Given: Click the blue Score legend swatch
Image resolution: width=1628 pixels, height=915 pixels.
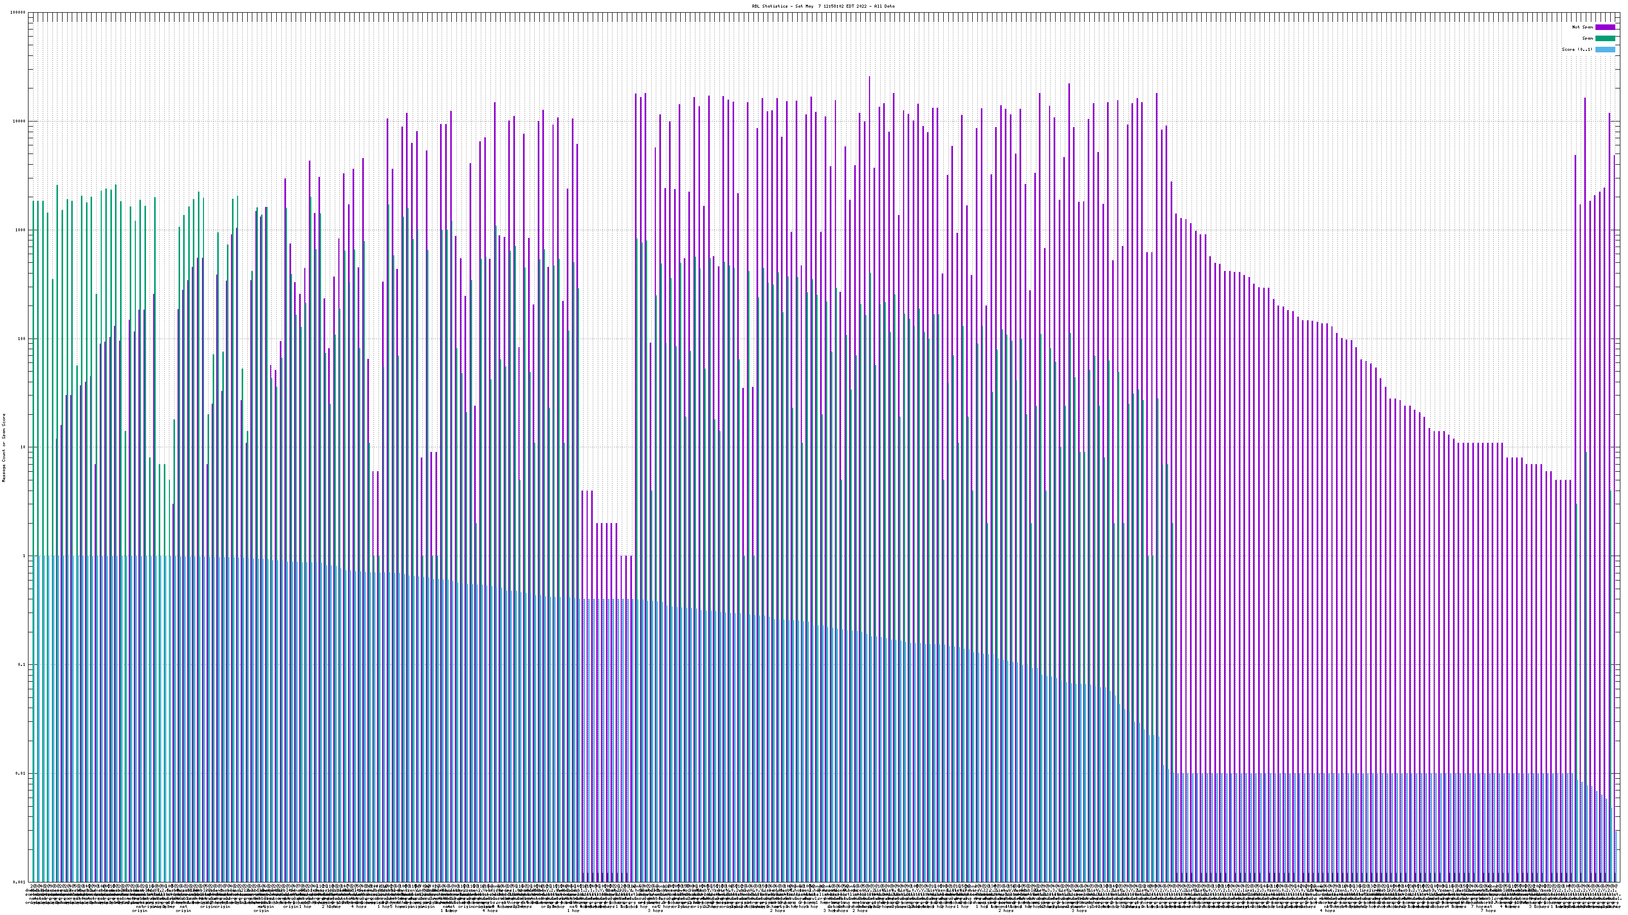Looking at the screenshot, I should [1605, 49].
